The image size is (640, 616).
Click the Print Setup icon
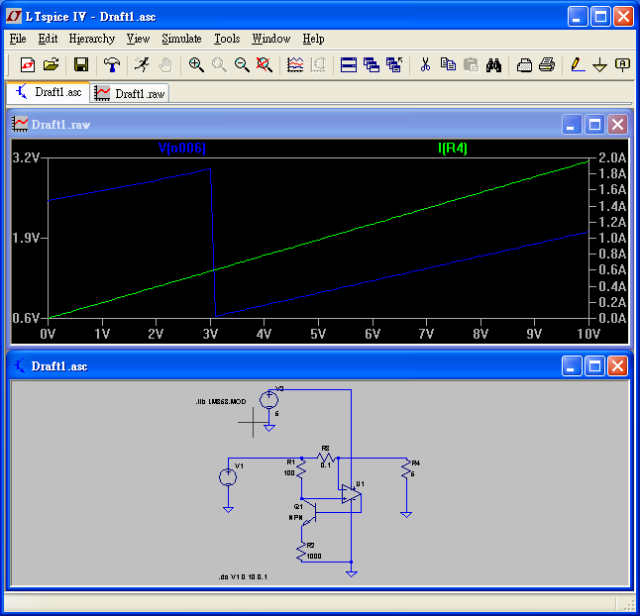point(524,64)
